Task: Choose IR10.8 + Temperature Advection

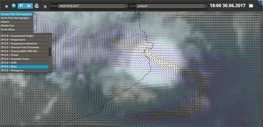Action: 24,44
